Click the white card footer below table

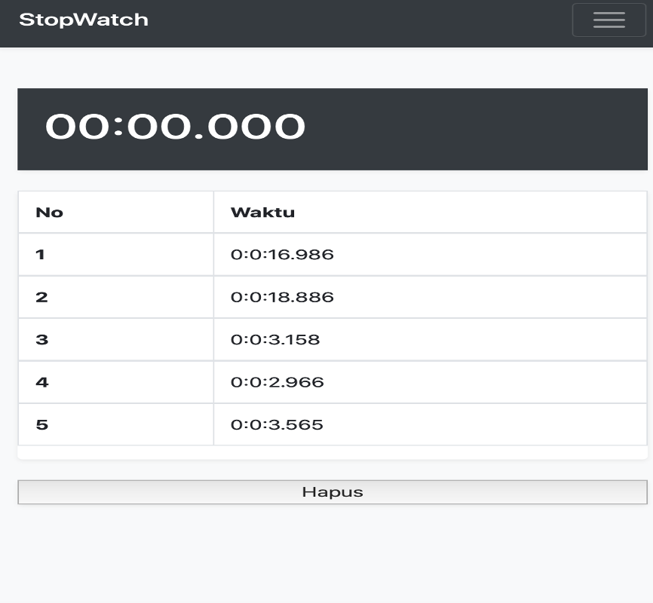[x=333, y=453]
